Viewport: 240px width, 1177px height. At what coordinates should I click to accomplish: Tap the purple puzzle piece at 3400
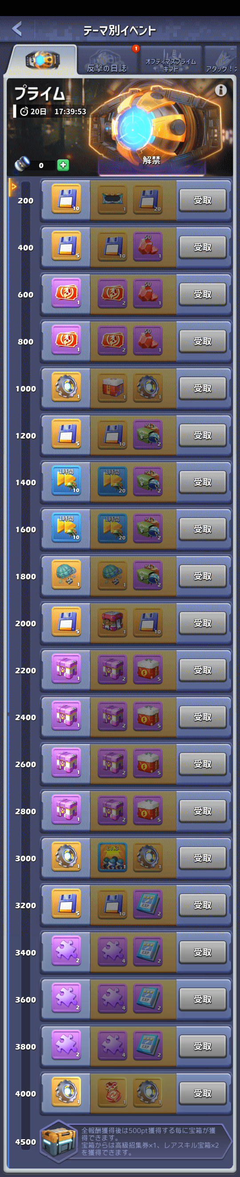pos(66,951)
